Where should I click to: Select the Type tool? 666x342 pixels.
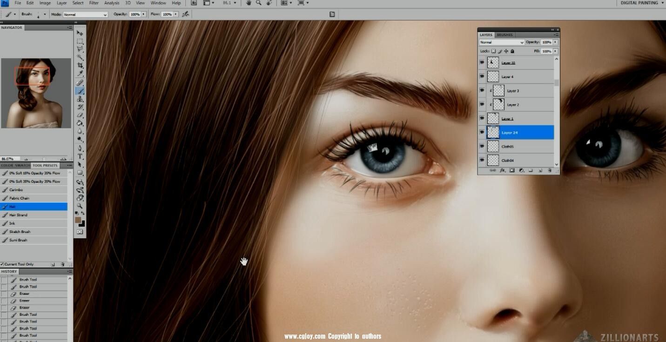80,156
